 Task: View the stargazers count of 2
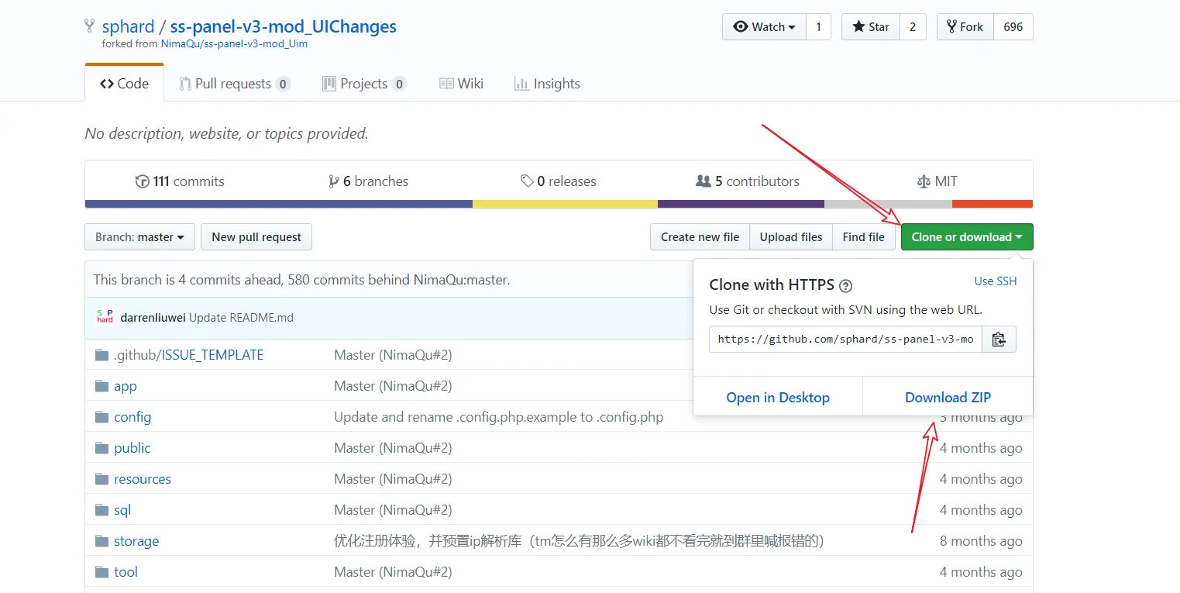click(913, 27)
